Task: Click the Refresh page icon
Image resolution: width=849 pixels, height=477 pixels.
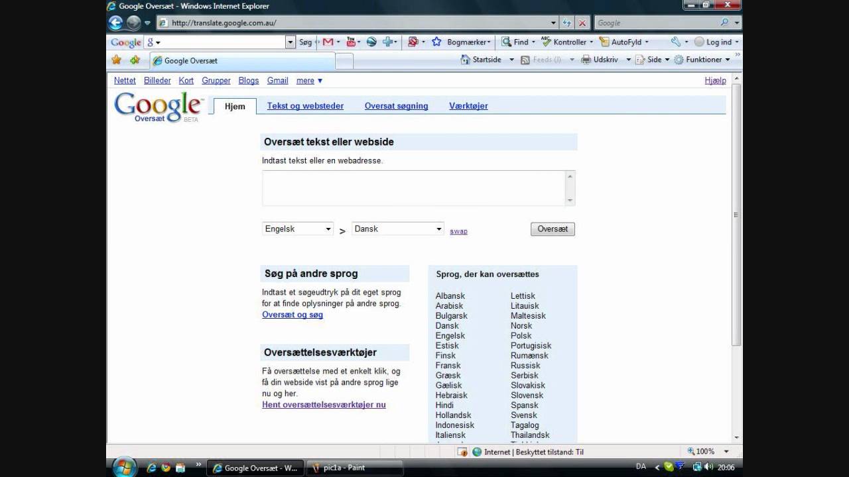Action: pyautogui.click(x=567, y=23)
